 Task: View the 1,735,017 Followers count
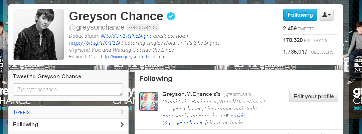308,52
